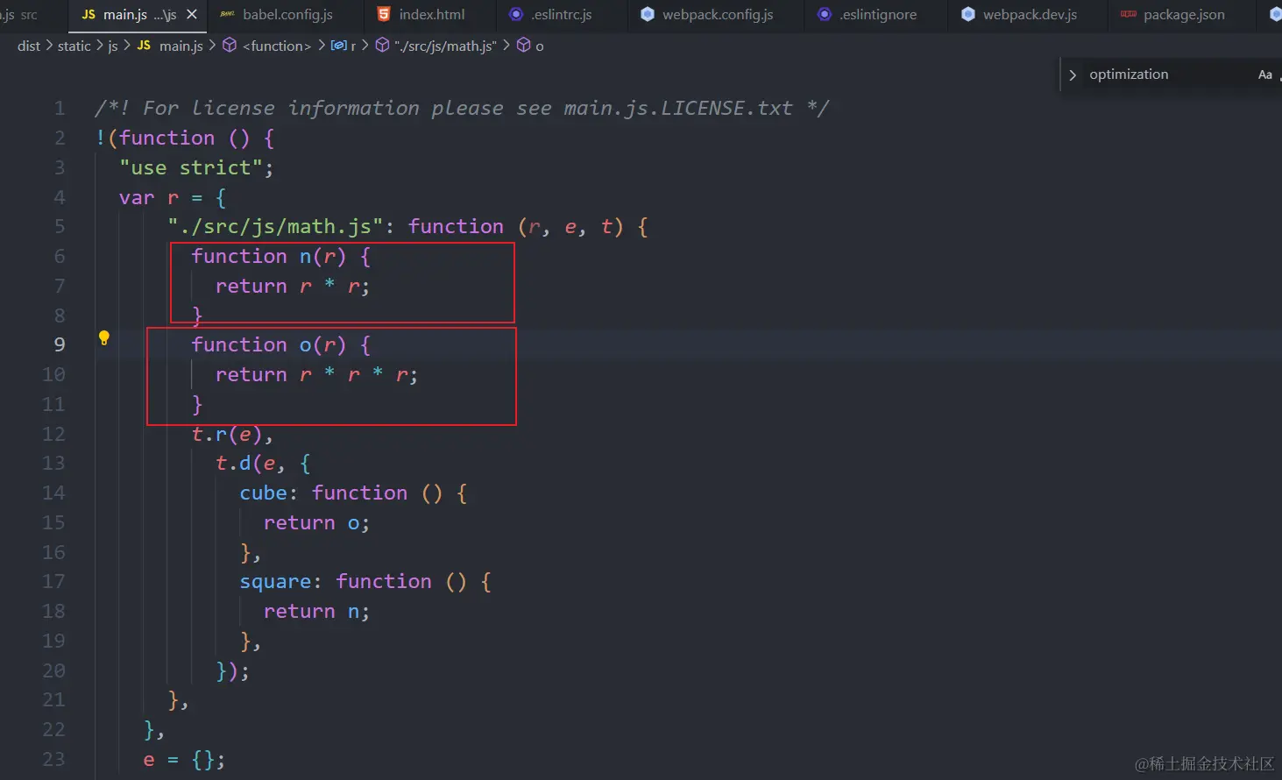Click the find input containing 'optimization'

click(1167, 74)
